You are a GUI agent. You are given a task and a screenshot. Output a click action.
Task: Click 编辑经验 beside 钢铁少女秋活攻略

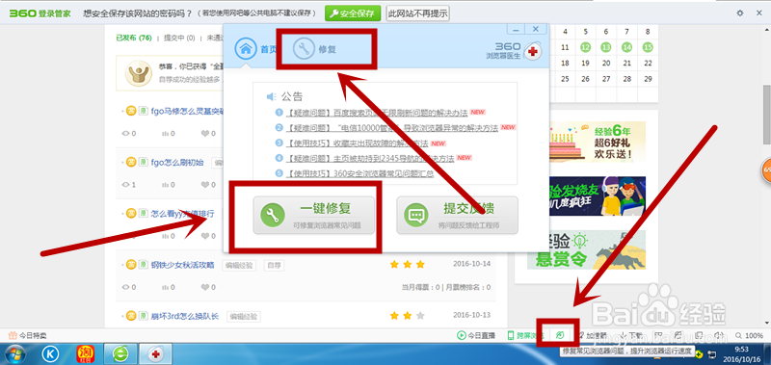click(239, 265)
